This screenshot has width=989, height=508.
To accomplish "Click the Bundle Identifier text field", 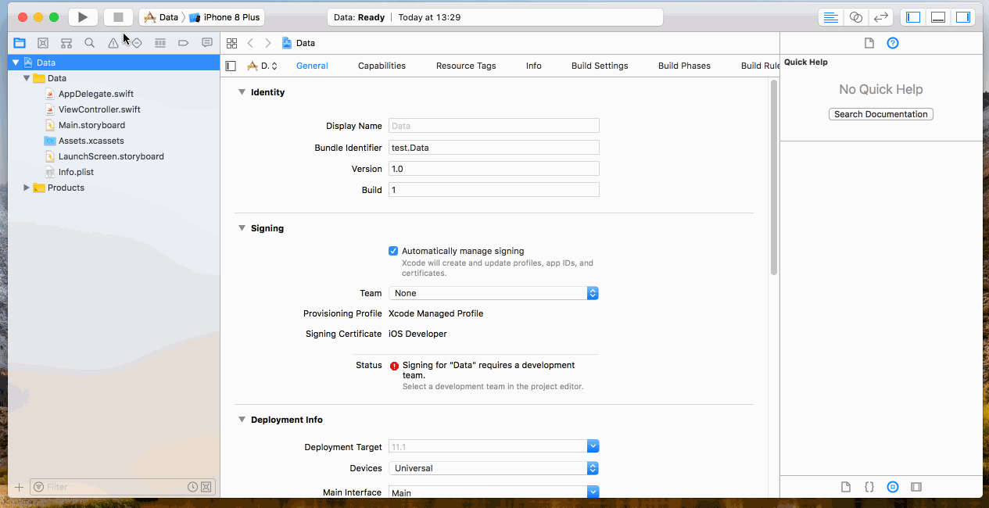I will point(493,148).
